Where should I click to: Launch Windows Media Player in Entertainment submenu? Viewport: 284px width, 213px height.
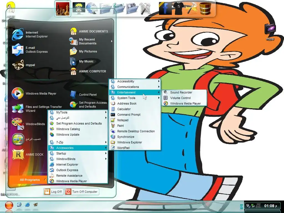[x=184, y=104]
